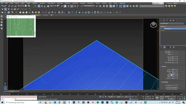The width and height of the screenshot is (186, 104).
Task: Click the Align tool icon
Action: pyautogui.click(x=100, y=6)
